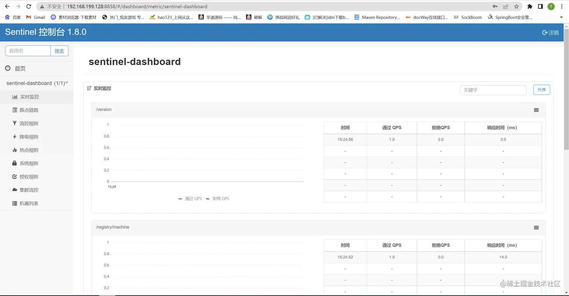Click the 簇点链路 table icon

(x=15, y=110)
